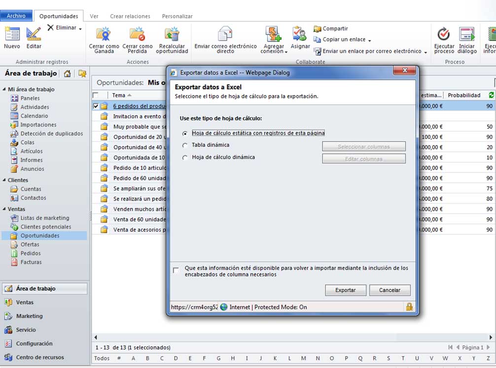Toggle the select-all checkbox in grid header
Screen dimensions: 496x368
[96, 95]
